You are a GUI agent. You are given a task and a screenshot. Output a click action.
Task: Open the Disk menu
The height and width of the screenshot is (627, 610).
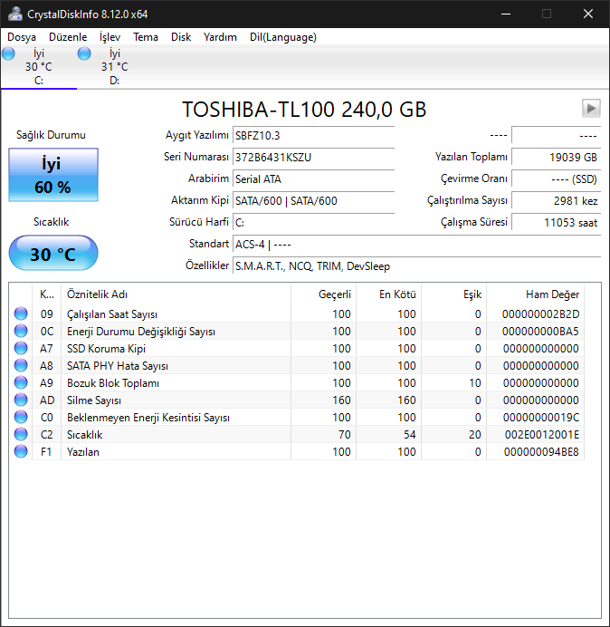click(181, 37)
